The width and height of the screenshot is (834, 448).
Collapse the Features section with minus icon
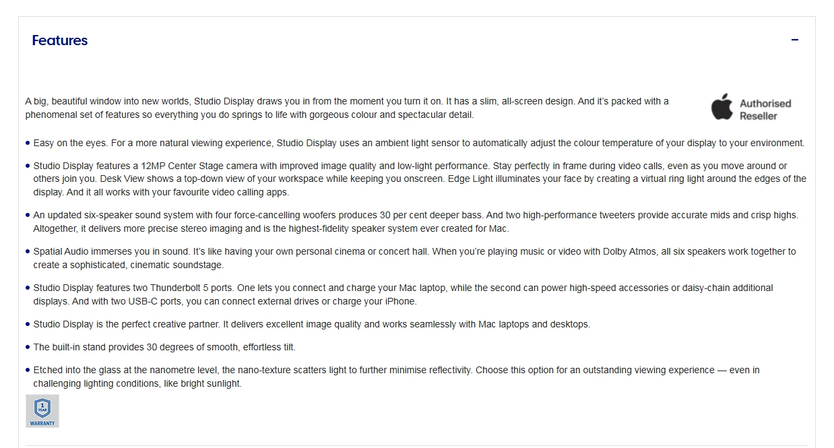click(x=795, y=40)
